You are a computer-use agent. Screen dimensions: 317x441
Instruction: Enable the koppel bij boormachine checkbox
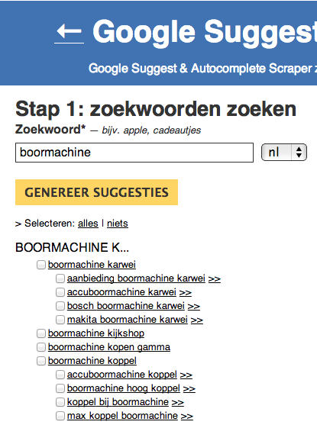(60, 402)
